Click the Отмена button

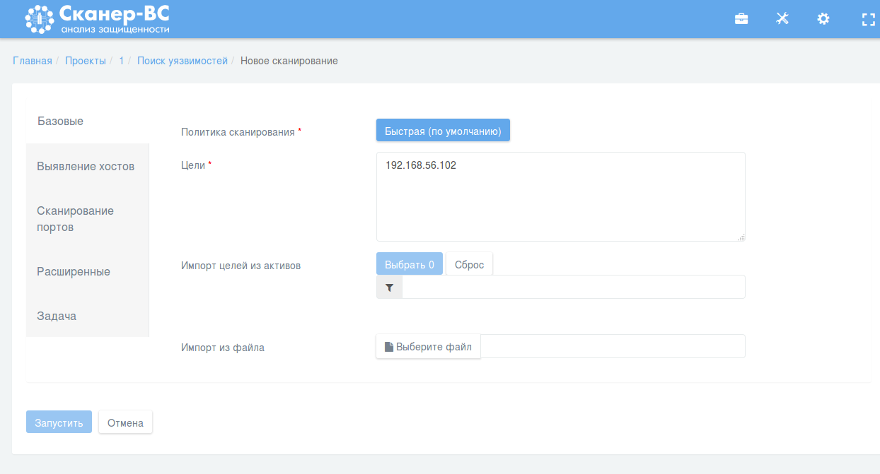125,422
